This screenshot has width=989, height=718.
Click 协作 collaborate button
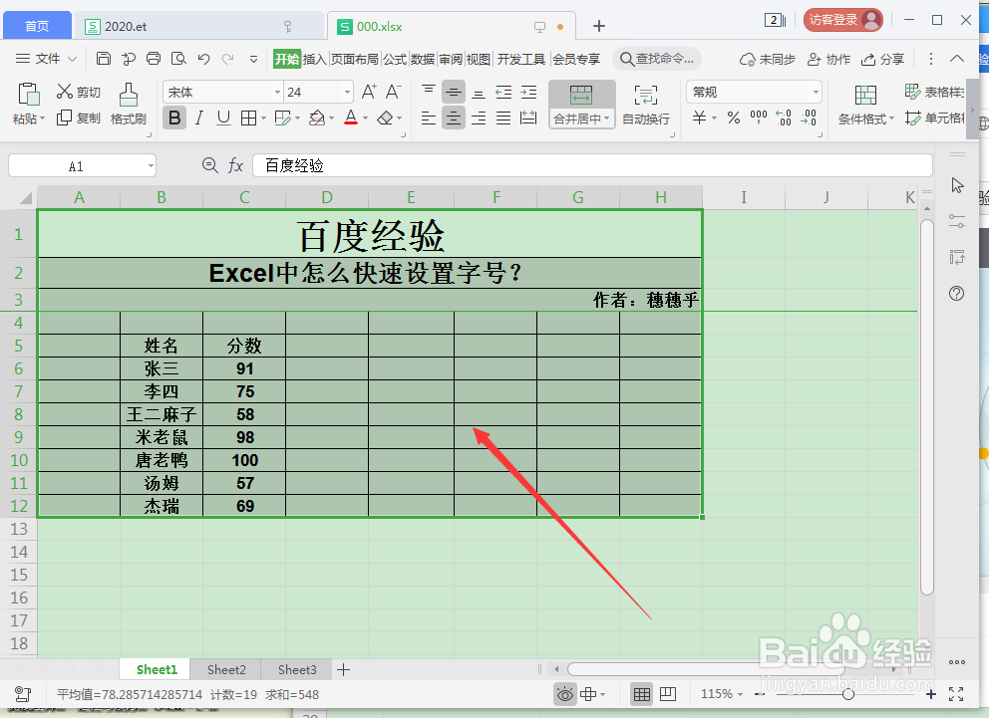click(829, 59)
